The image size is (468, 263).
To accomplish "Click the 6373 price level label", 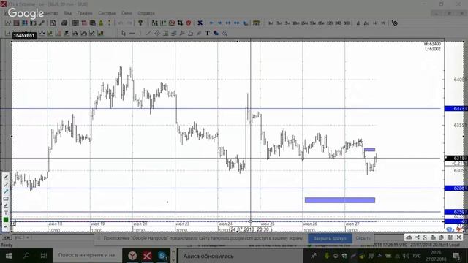I will [x=456, y=109].
